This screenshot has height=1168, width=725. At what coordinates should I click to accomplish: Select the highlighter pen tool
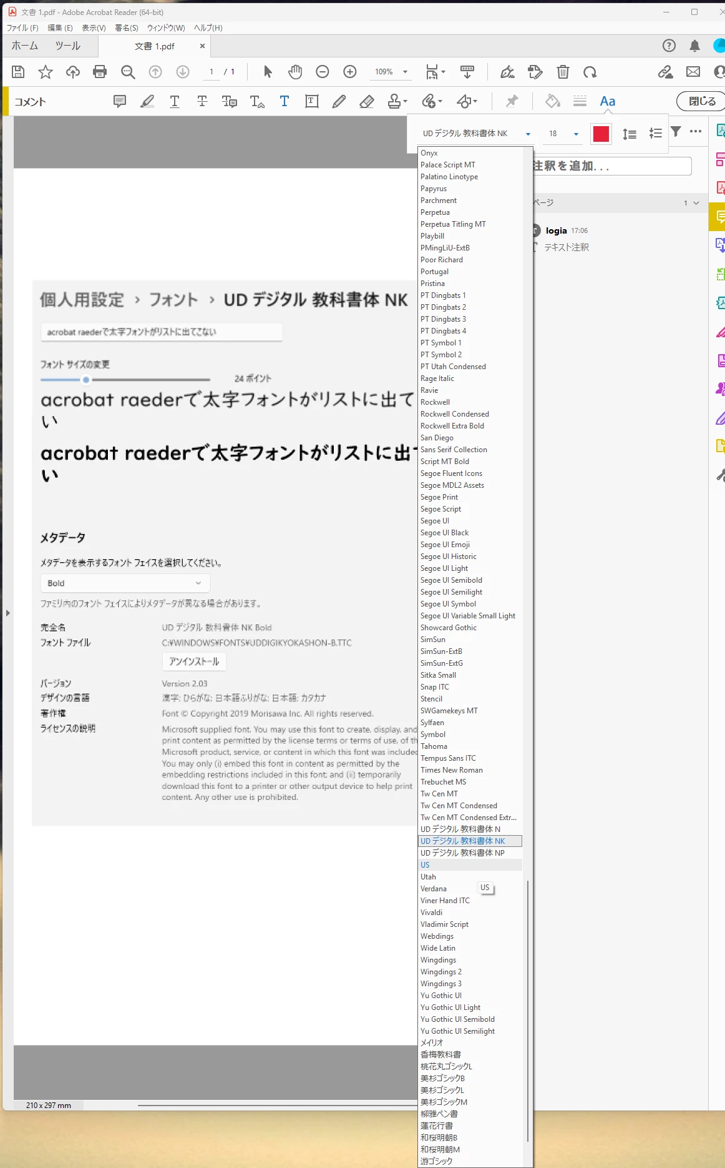147,101
